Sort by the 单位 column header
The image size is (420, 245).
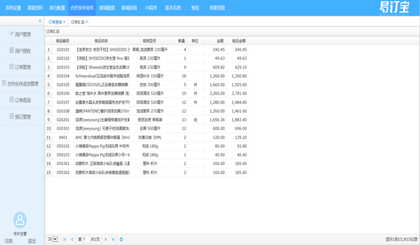coord(195,41)
